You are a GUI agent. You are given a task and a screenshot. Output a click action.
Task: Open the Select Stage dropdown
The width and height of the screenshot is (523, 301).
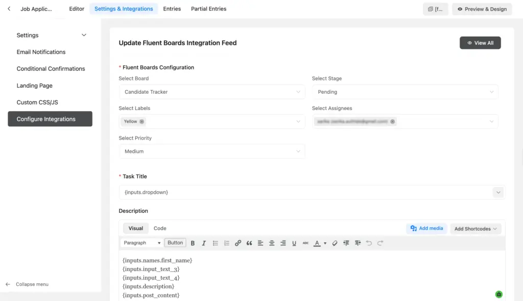pos(405,92)
